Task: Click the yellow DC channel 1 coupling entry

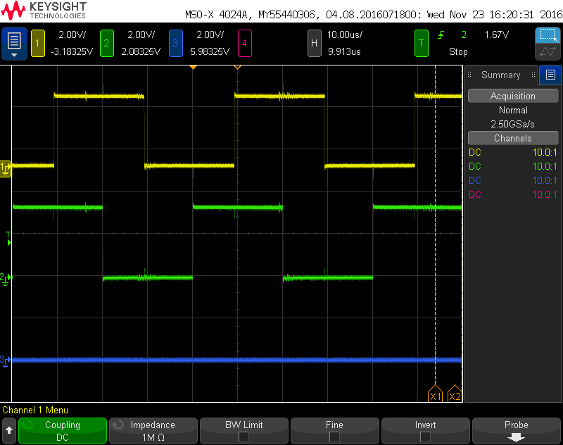Action: [474, 152]
